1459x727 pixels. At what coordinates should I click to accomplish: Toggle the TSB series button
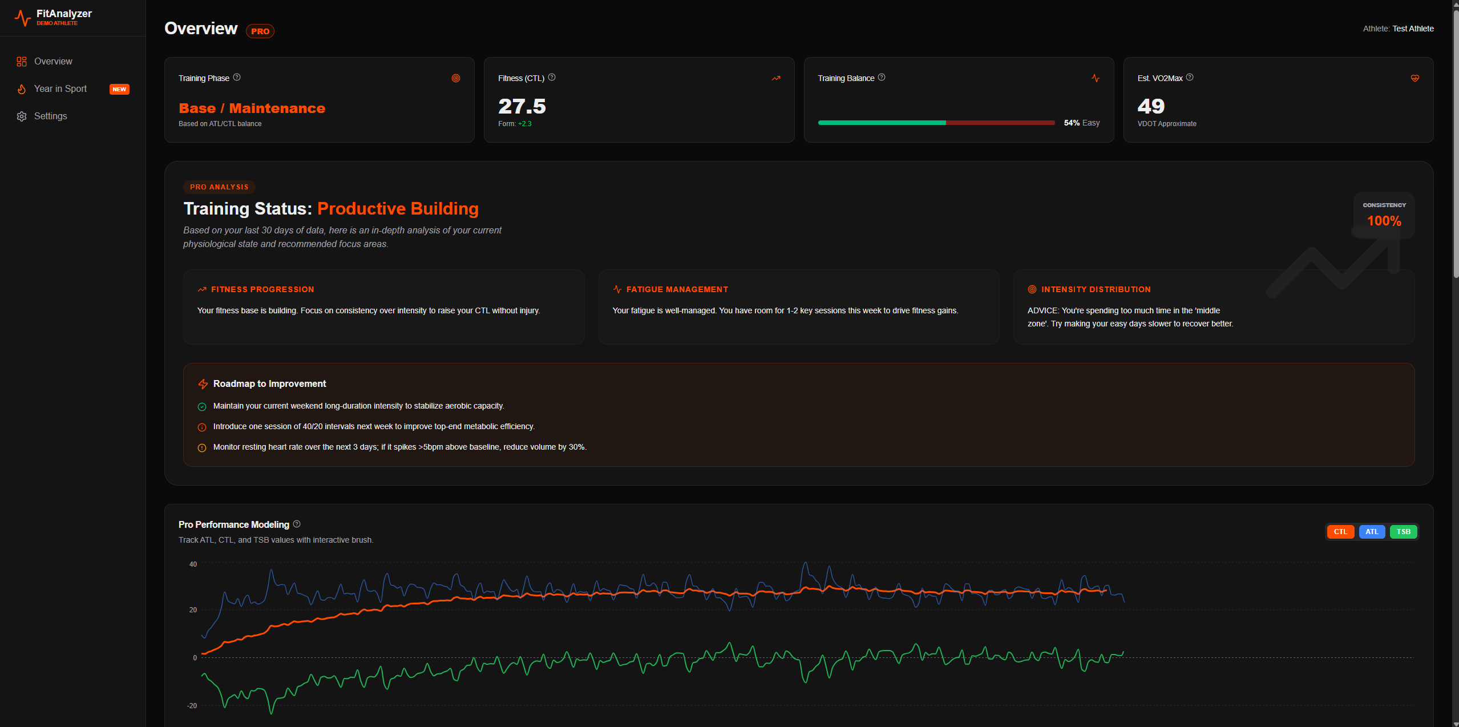(1404, 532)
